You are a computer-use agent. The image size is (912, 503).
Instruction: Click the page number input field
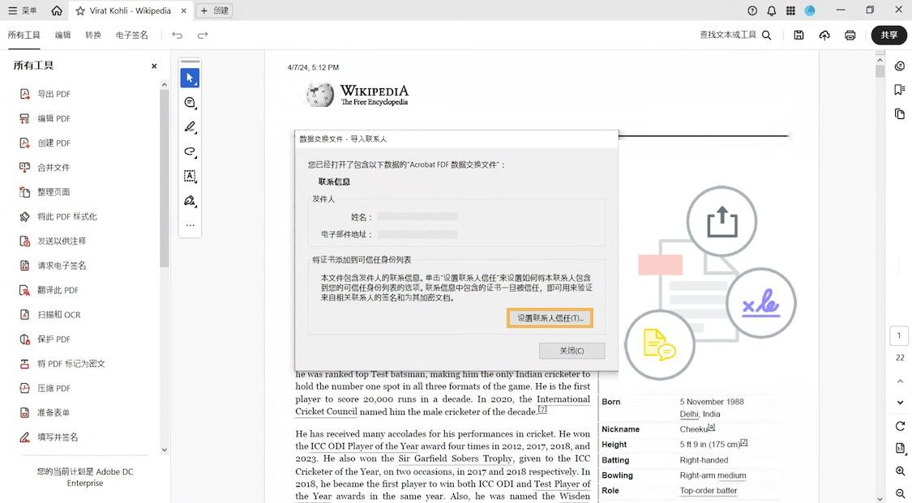coord(899,335)
